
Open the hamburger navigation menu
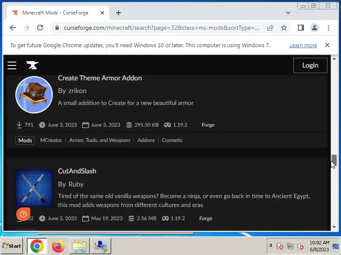[x=12, y=65]
